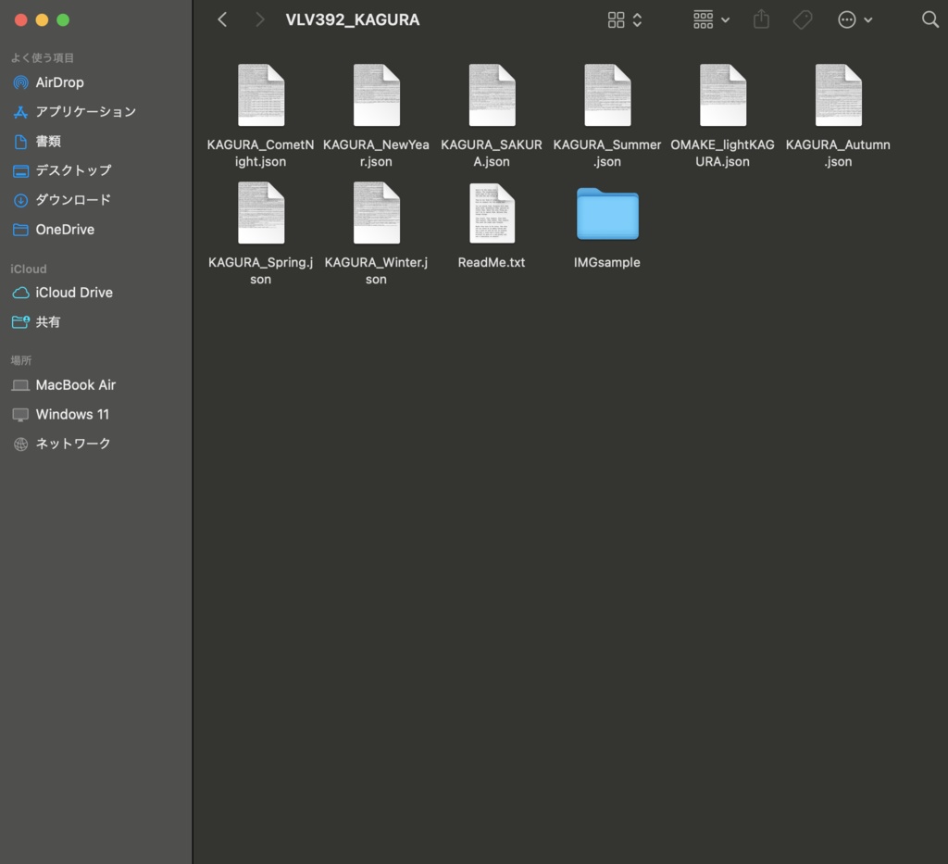Click the iCloud sidebar section heading
This screenshot has width=948, height=864.
(29, 269)
